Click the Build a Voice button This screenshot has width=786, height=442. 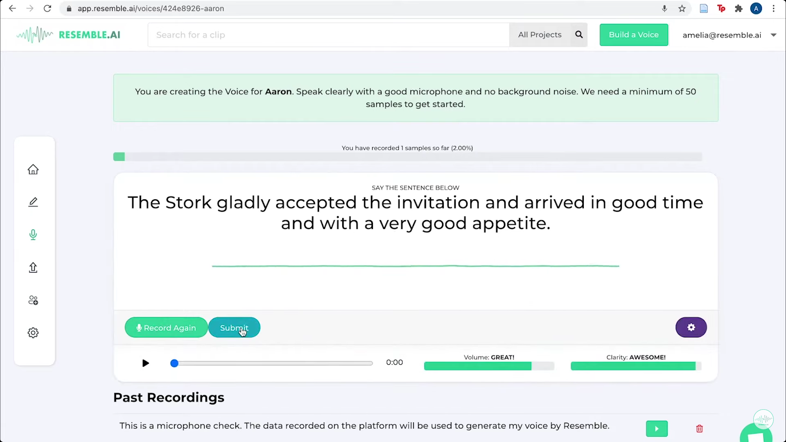(634, 35)
